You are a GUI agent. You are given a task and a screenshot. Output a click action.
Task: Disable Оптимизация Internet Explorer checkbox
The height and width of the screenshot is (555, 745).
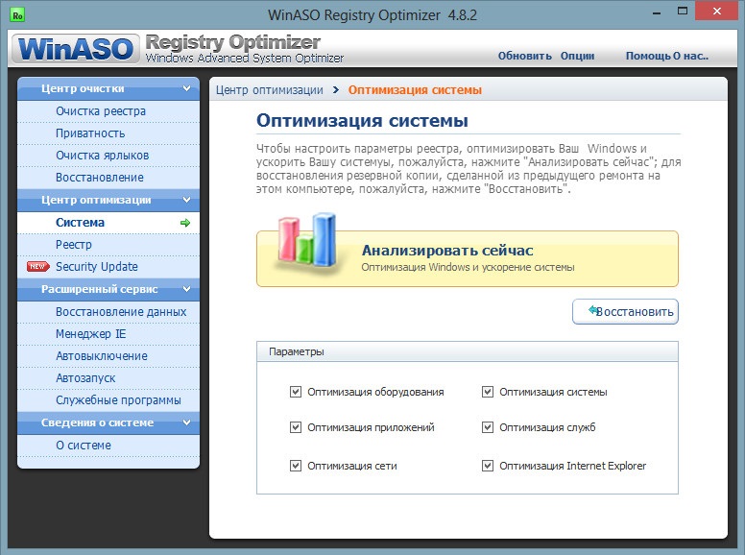[x=488, y=466]
